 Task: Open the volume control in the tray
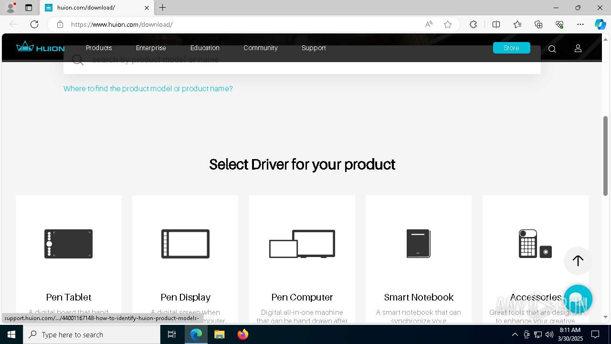point(549,334)
